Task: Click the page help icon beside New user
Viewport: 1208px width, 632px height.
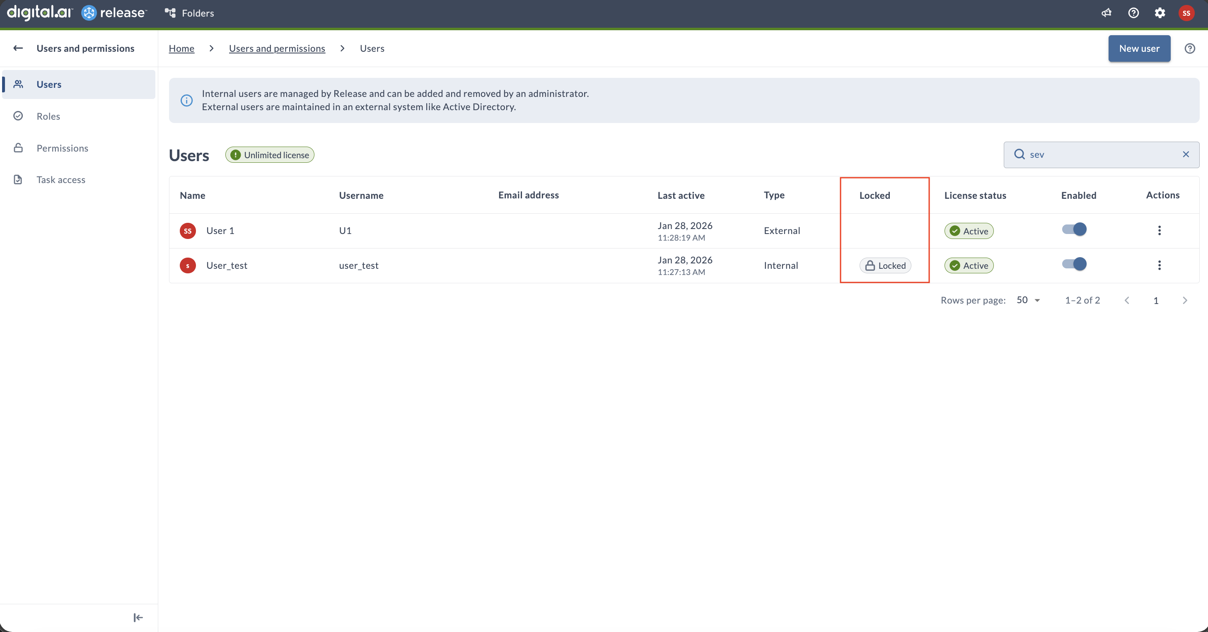Action: (1189, 48)
